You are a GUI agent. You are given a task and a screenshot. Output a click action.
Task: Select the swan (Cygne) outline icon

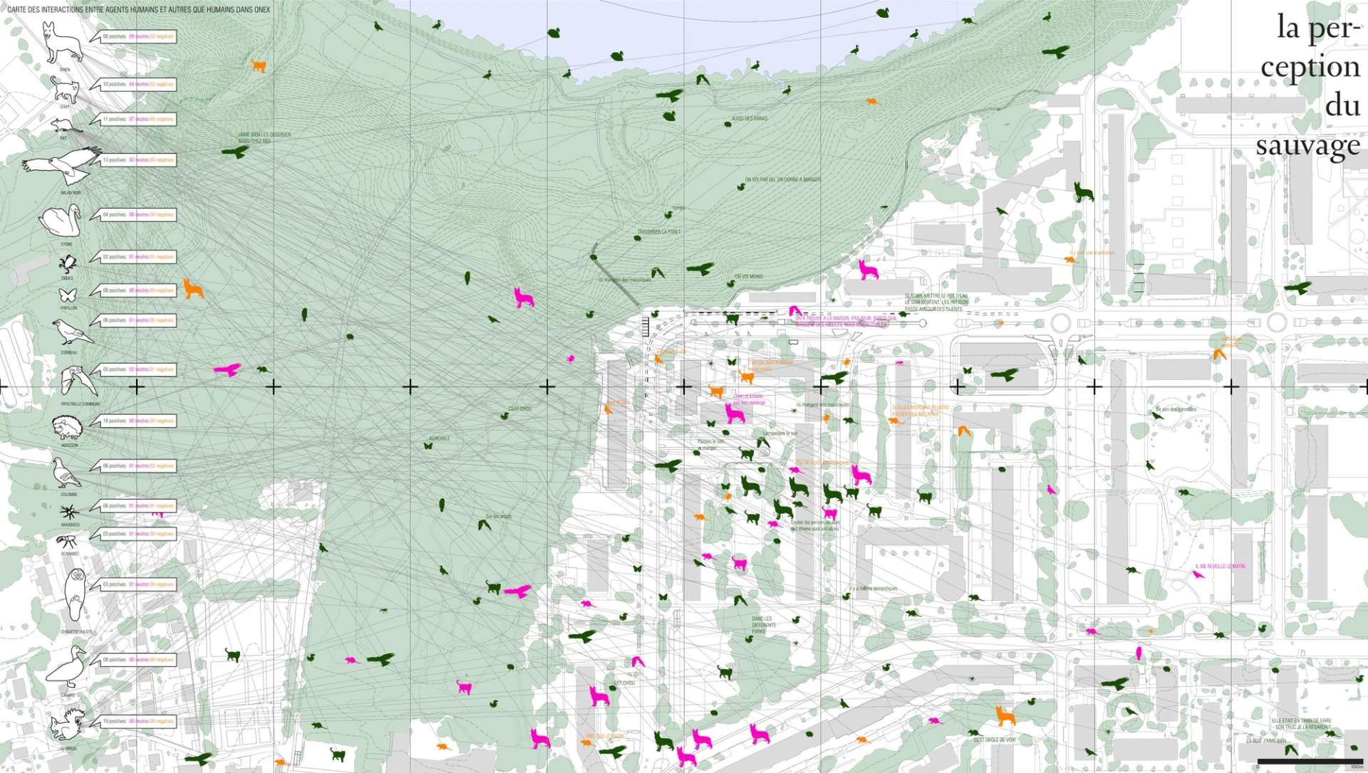(60, 221)
